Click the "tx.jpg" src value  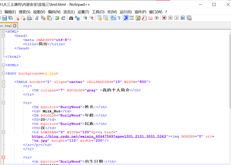click(x=40, y=140)
